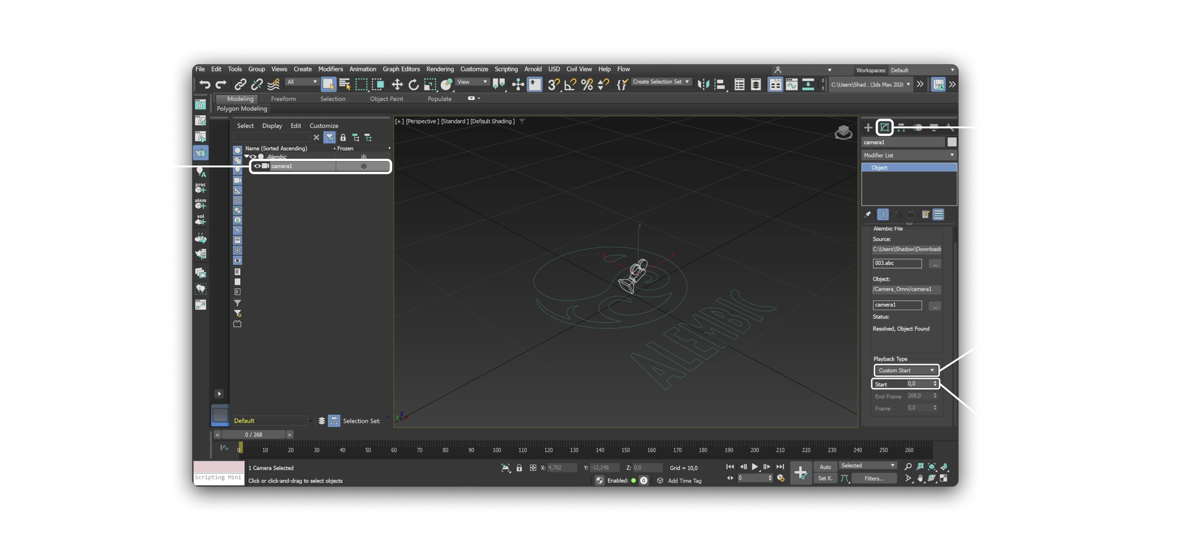1186x551 pixels.
Task: Open the Create Selection Set dropdown
Action: (x=661, y=82)
